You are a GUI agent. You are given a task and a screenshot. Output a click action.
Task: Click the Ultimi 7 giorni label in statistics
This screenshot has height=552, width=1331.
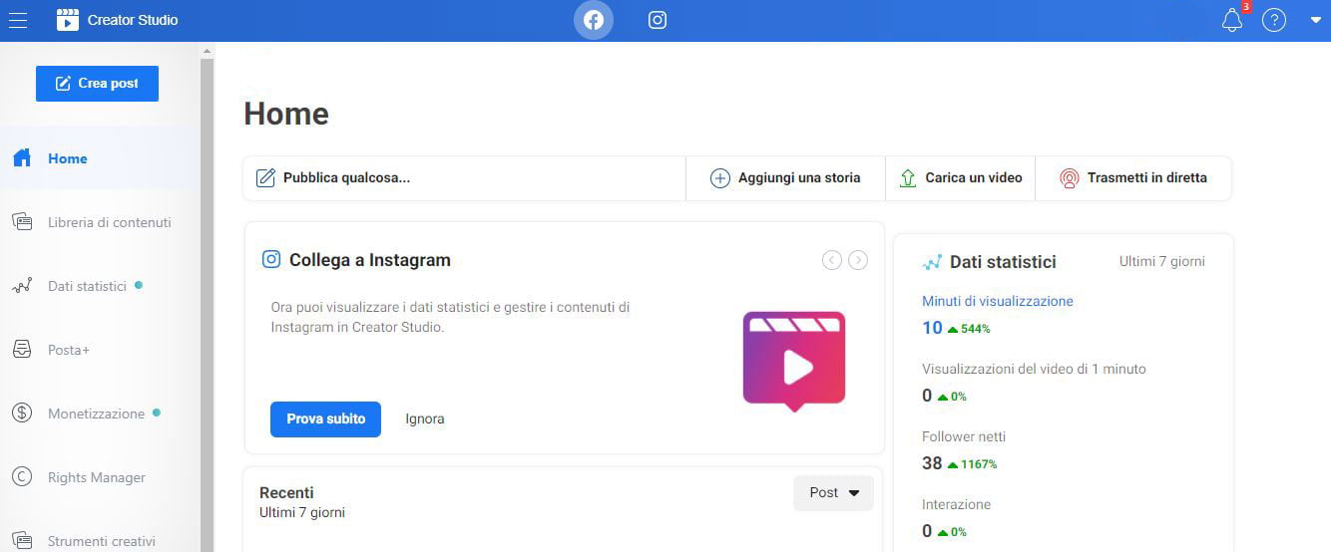point(1162,261)
